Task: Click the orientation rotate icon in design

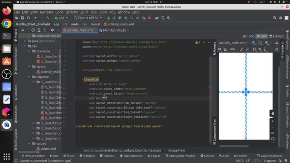Action: coord(260,43)
